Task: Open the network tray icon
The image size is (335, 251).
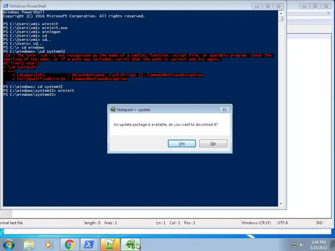Action: [x=294, y=245]
